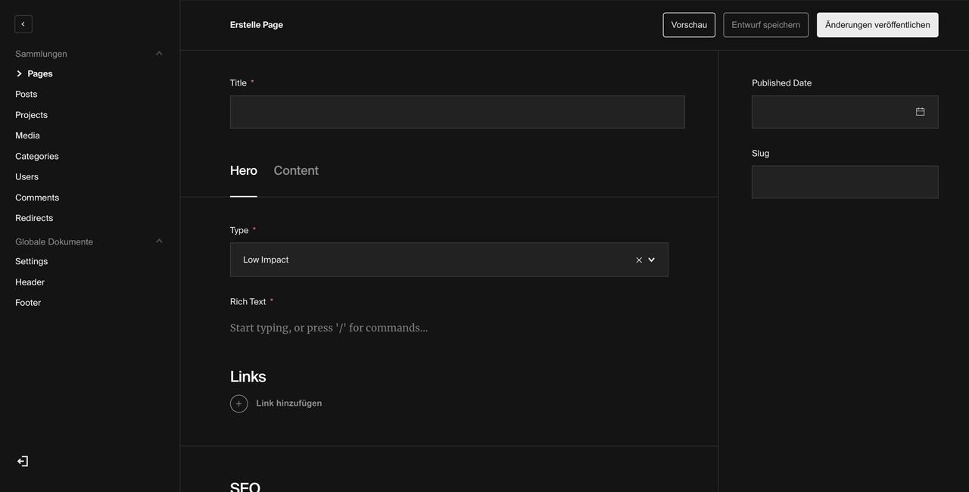Open the Posts collection in the sidebar
The width and height of the screenshot is (969, 492).
pos(26,94)
